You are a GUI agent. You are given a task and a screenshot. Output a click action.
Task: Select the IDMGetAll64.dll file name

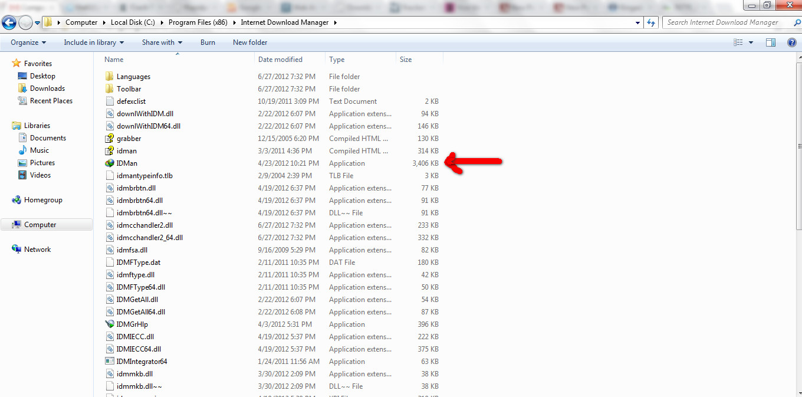pos(141,312)
